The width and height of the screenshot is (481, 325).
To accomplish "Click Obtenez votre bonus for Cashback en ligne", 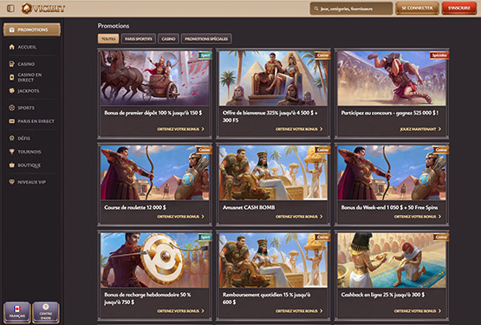I will [418, 311].
